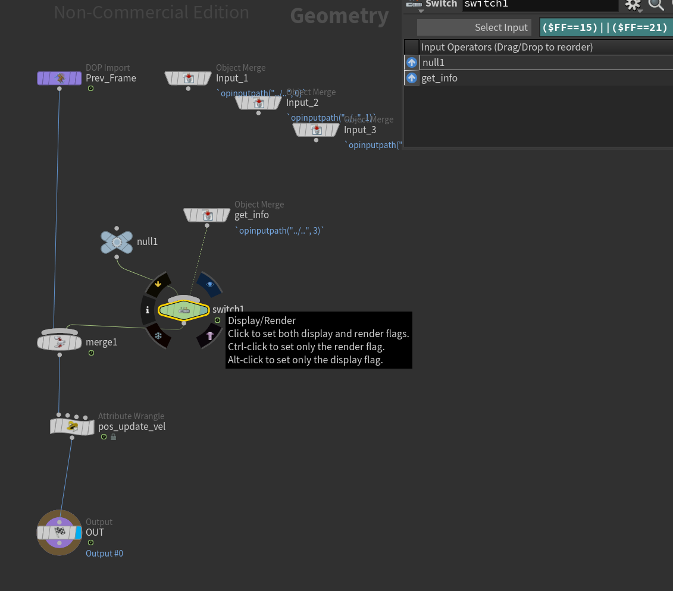The image size is (673, 591).
Task: Click the null1 node label in network
Action: (x=147, y=242)
